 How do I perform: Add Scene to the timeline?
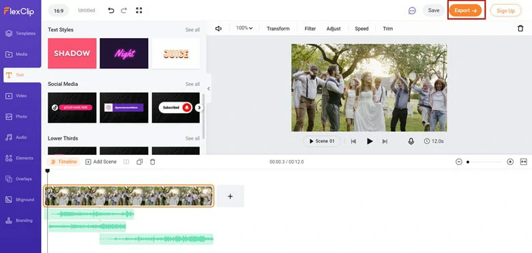click(101, 162)
